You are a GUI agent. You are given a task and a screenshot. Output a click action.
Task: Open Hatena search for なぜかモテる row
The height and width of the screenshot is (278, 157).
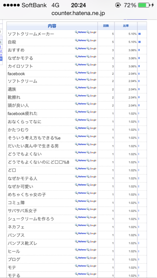click(80, 56)
